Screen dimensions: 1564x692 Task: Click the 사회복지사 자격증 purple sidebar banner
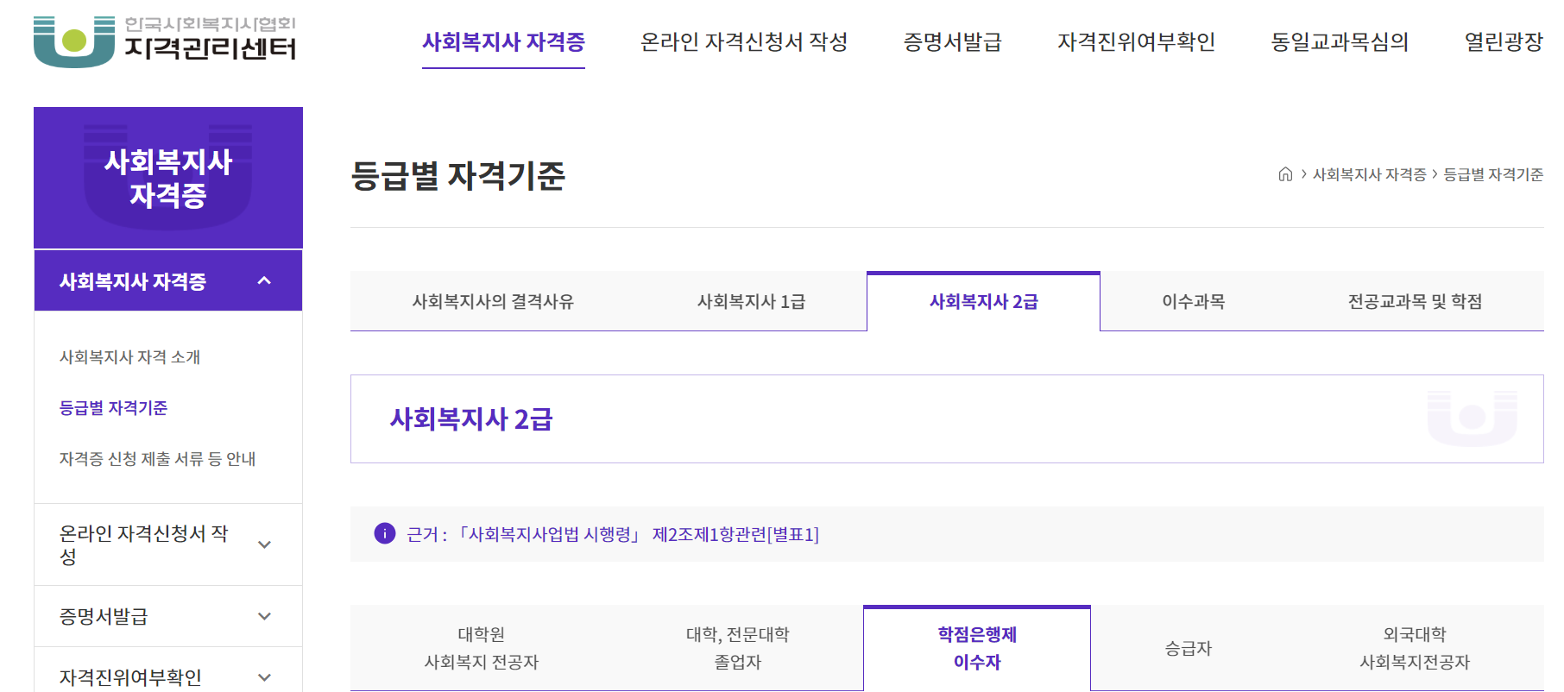point(168,178)
